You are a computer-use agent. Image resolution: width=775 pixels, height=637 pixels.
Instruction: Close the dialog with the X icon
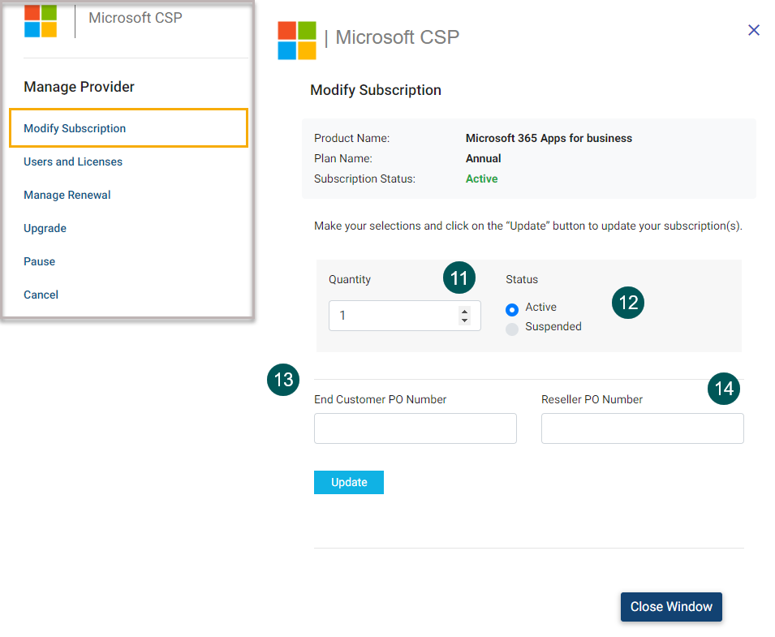click(753, 30)
